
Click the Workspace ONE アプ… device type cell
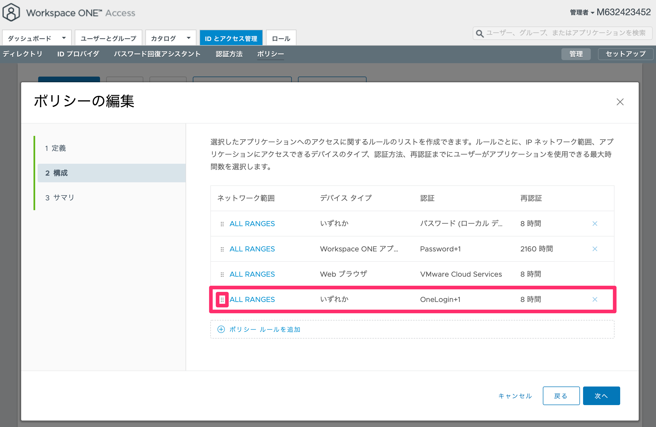(359, 249)
